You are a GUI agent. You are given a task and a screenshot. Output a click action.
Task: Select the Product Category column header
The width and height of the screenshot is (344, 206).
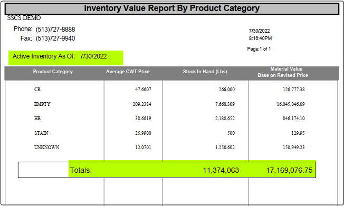pyautogui.click(x=53, y=72)
